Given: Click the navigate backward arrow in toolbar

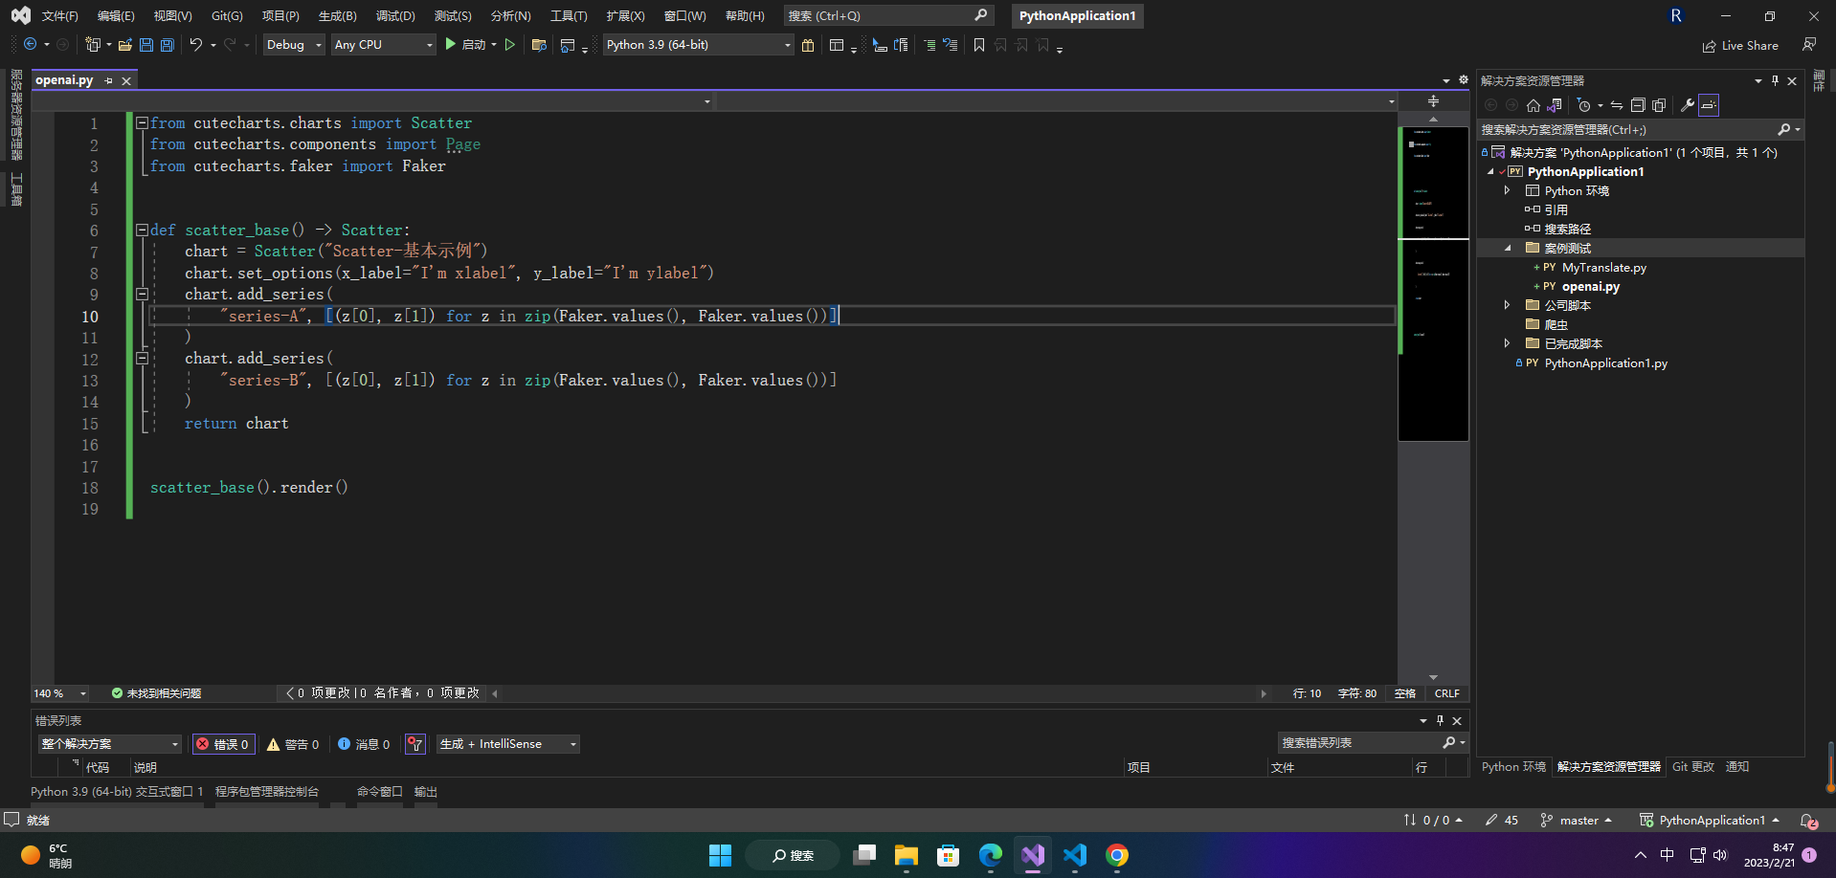Looking at the screenshot, I should [31, 44].
